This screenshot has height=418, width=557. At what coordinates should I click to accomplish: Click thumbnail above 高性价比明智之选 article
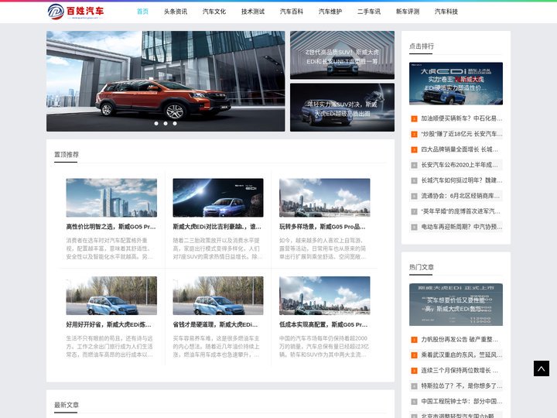click(x=111, y=197)
